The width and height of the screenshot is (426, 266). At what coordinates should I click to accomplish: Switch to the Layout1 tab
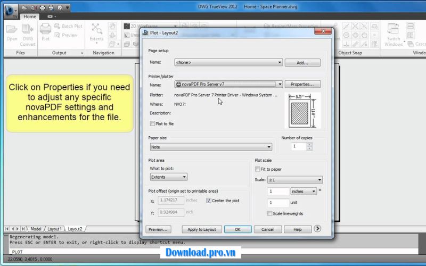pyautogui.click(x=54, y=229)
